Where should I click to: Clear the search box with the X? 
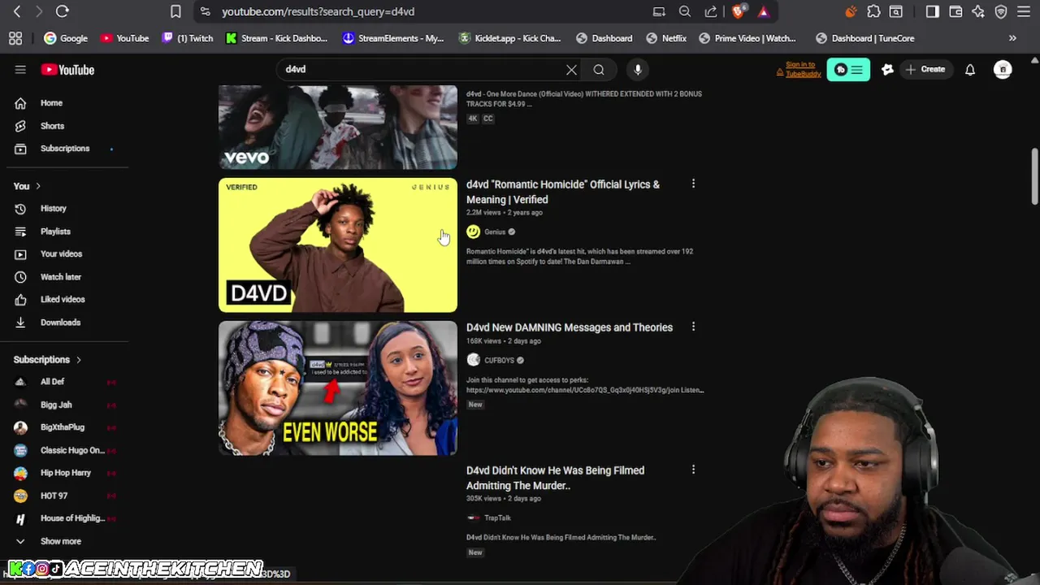tap(571, 70)
